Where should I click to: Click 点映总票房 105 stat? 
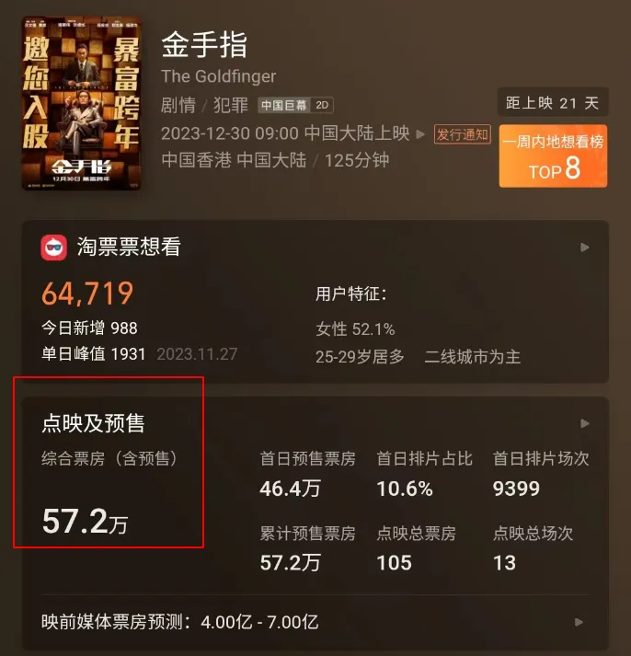416,548
